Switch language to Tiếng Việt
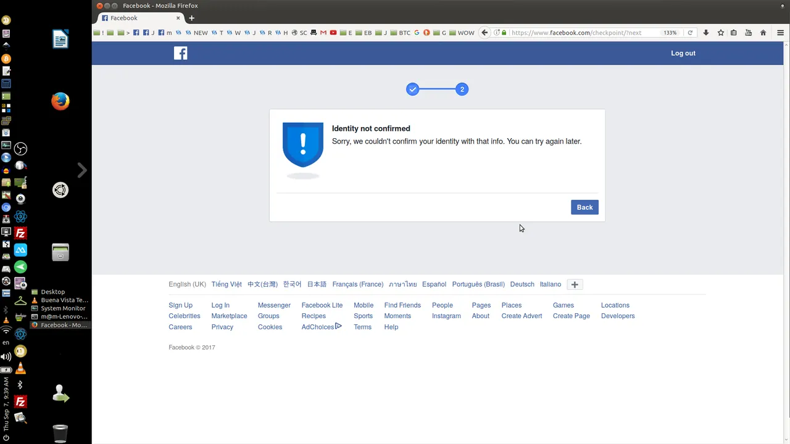This screenshot has height=444, width=790. (227, 284)
